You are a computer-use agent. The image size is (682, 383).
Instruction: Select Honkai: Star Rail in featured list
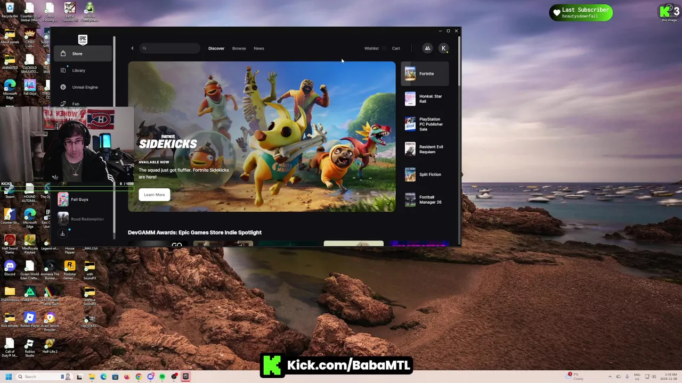(x=425, y=99)
